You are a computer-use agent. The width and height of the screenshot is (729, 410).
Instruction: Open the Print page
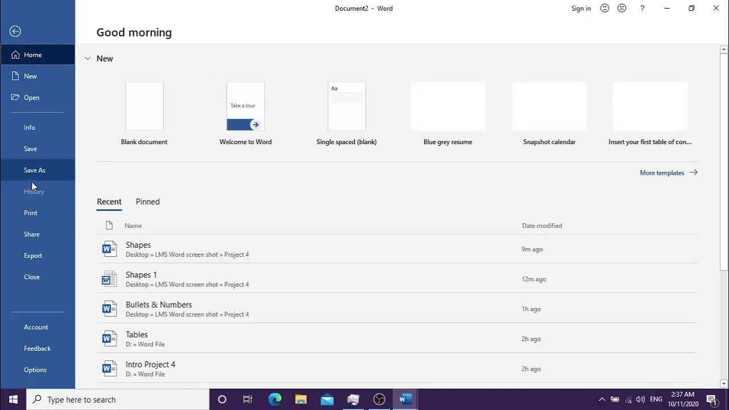38,213
